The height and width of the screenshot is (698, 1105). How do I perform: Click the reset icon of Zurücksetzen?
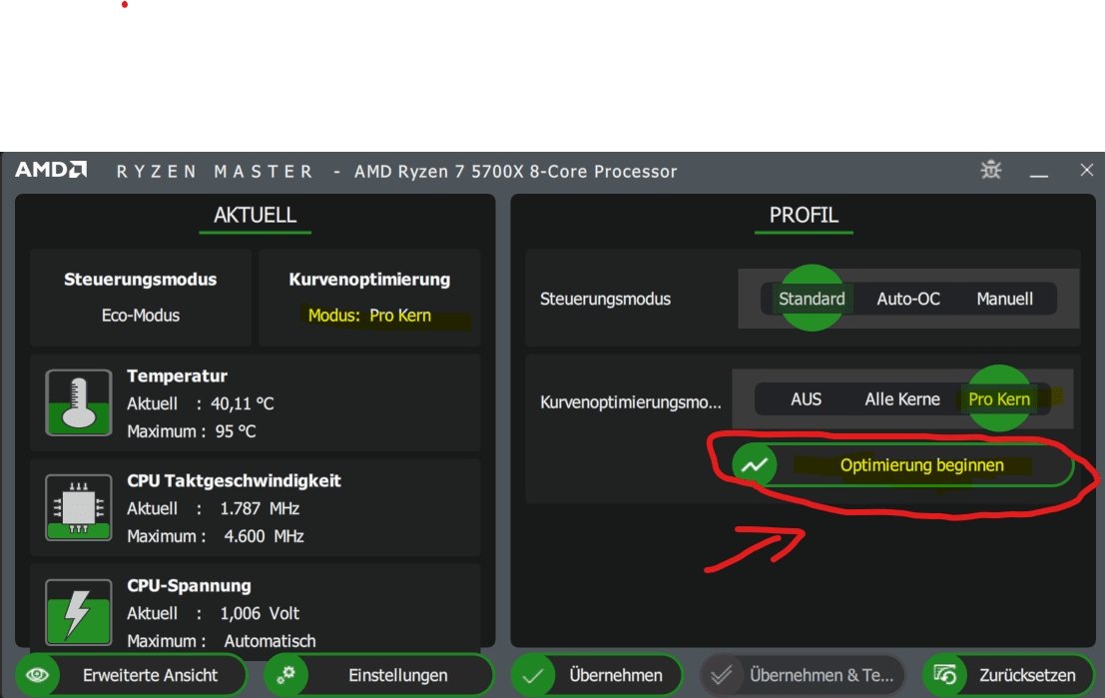point(945,675)
